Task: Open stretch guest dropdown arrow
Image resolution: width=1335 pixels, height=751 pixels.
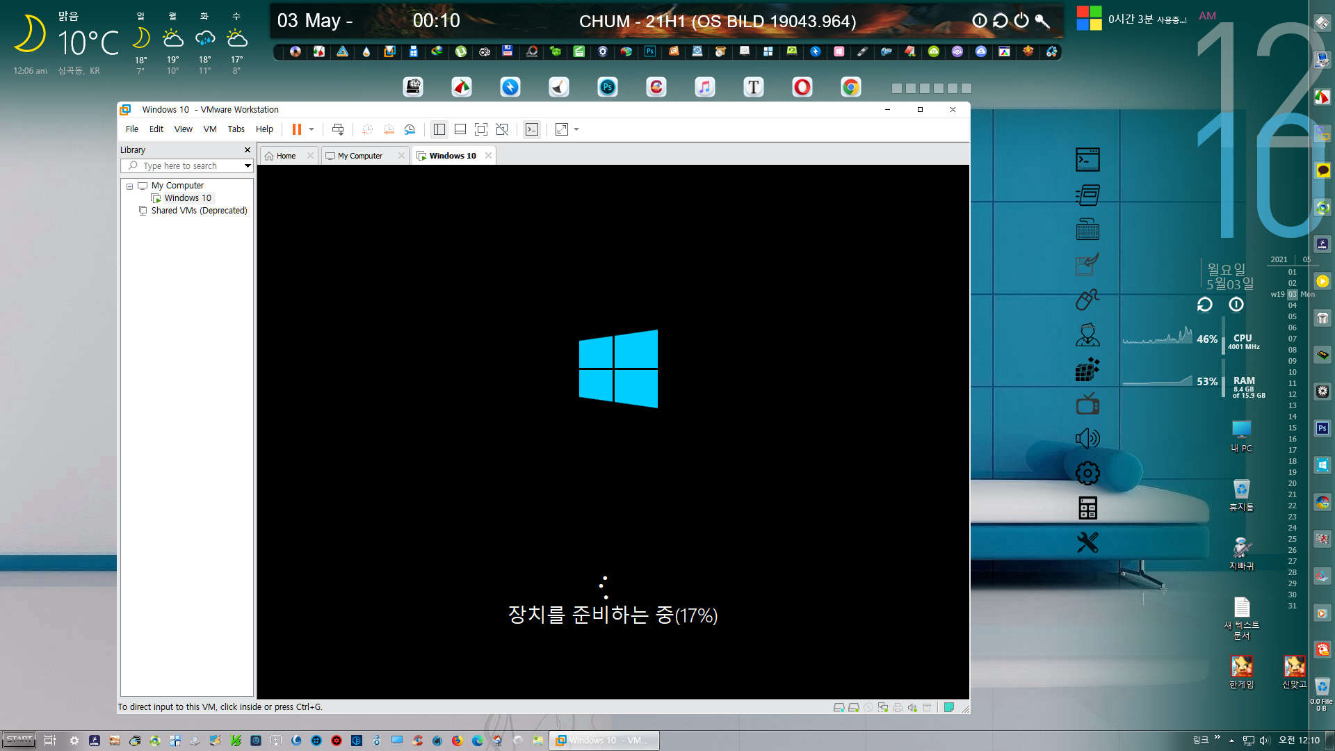Action: coord(576,129)
